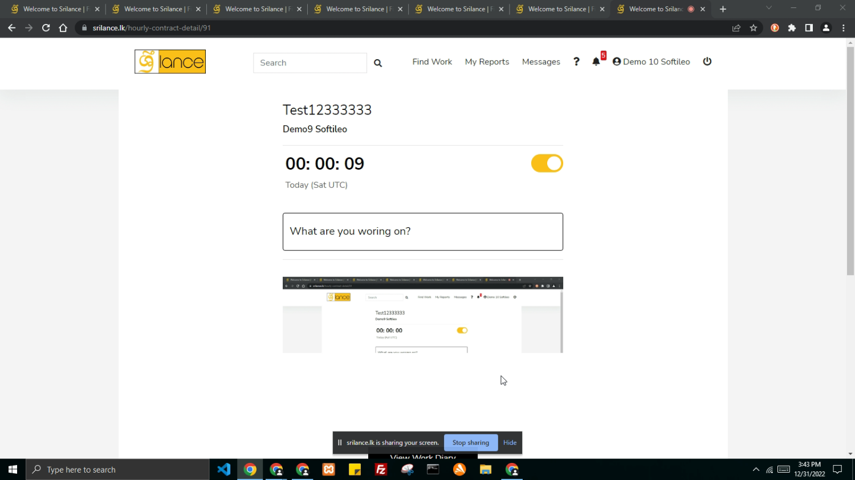Open the help question mark icon

576,61
